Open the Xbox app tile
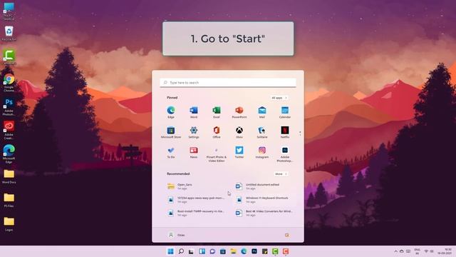 pyautogui.click(x=239, y=132)
